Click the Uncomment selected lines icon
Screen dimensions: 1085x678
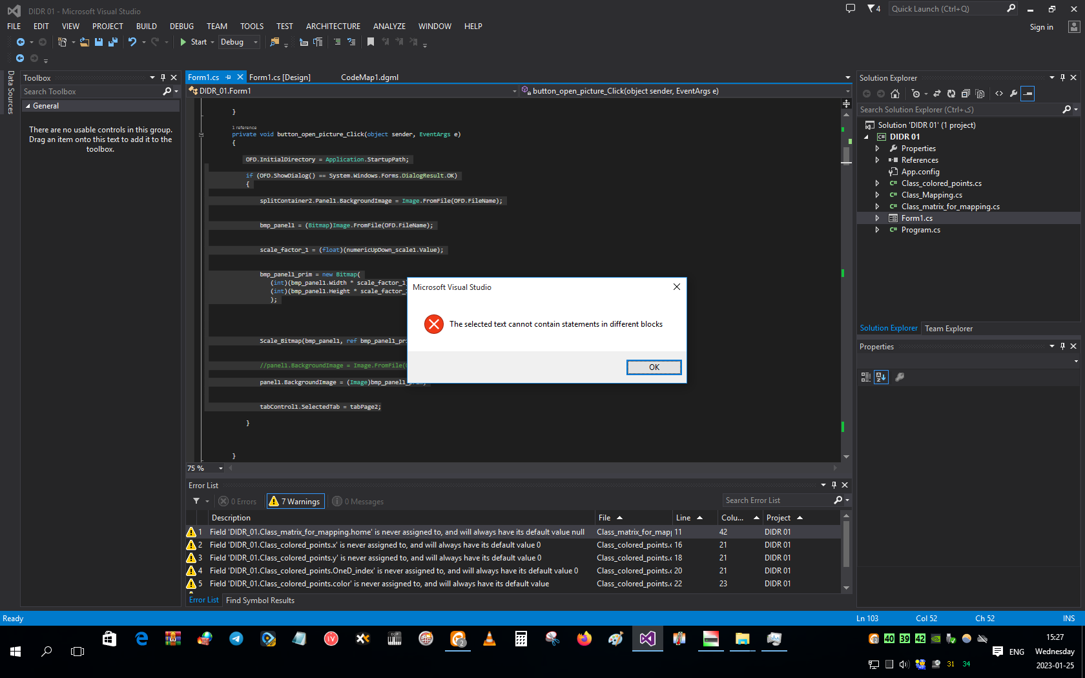click(351, 42)
